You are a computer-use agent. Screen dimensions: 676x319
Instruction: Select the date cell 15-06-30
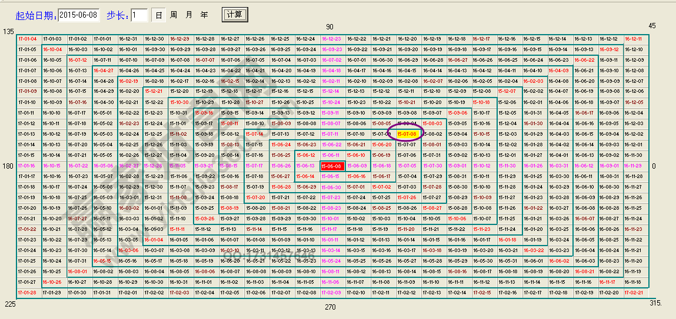pyautogui.click(x=331, y=187)
